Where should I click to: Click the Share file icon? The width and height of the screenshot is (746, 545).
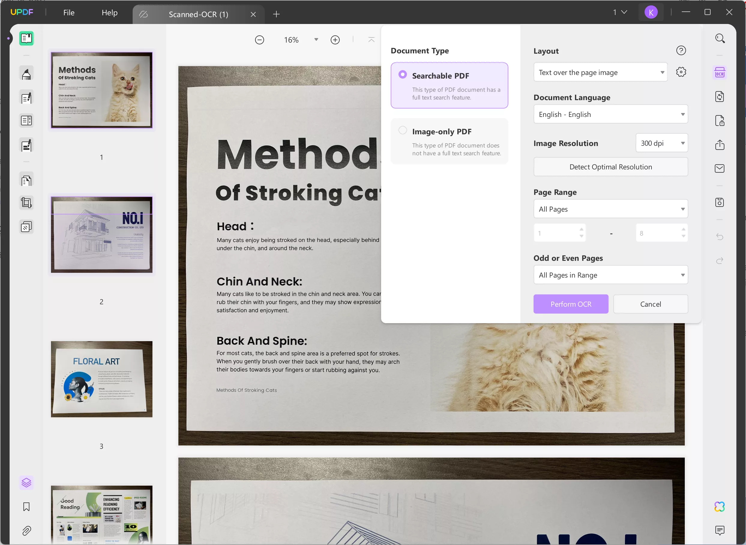point(720,144)
